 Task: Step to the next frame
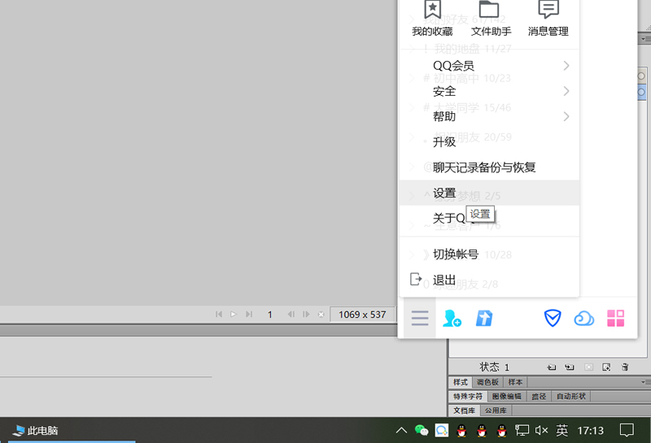coord(306,315)
